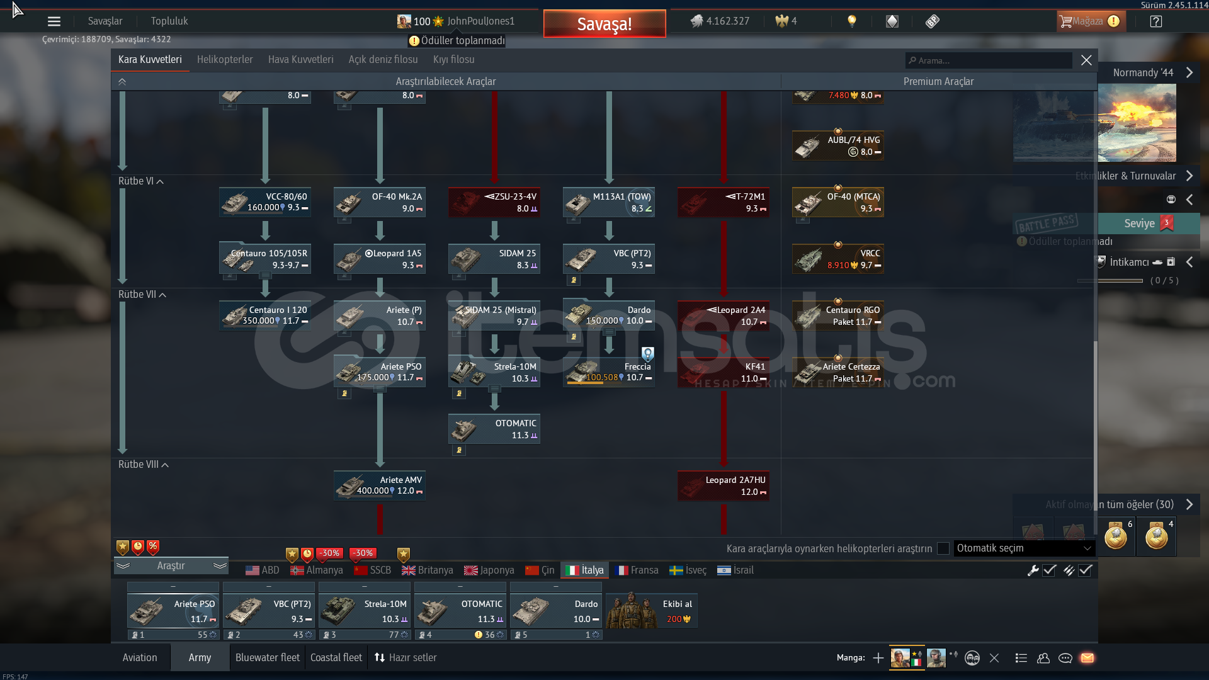Select the OTOMATIC vehicle in research tree
Screen dimensions: 1209x680
(494, 429)
